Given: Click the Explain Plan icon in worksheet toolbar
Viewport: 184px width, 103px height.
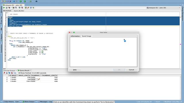Looking at the screenshot, I should click(9, 8).
